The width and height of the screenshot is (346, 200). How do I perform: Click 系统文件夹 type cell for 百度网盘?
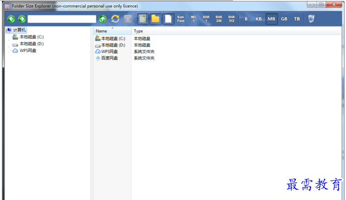coord(144,58)
